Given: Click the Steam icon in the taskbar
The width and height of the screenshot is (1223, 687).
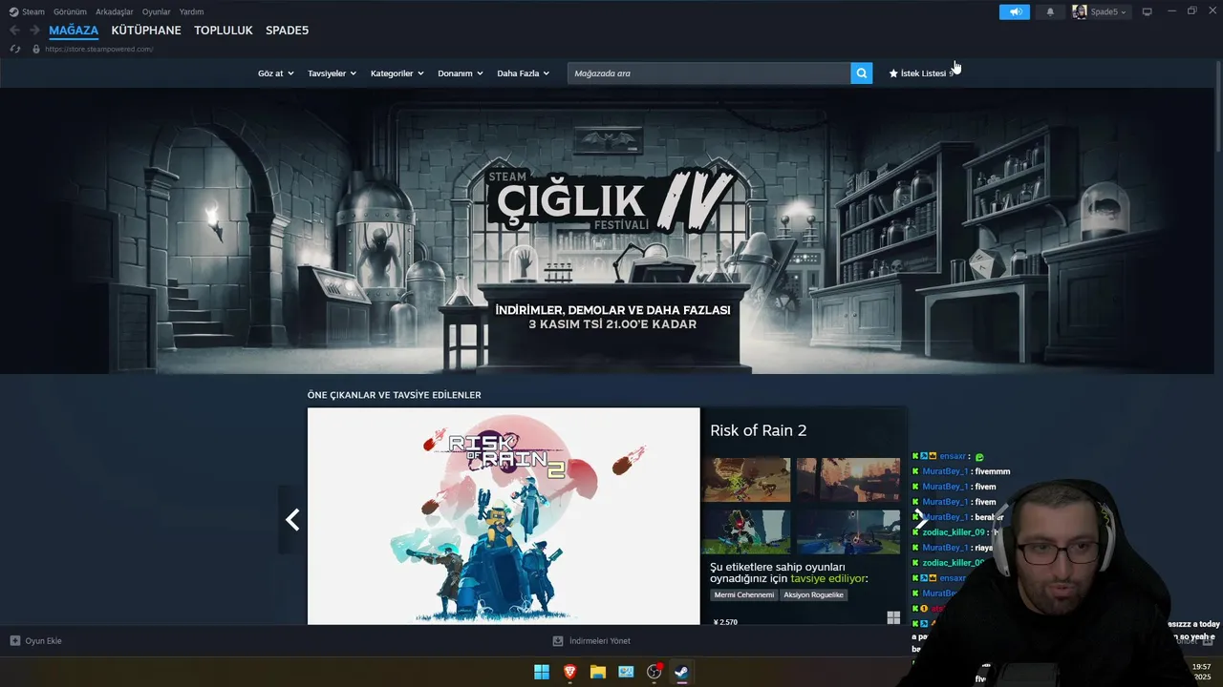Looking at the screenshot, I should 681,672.
